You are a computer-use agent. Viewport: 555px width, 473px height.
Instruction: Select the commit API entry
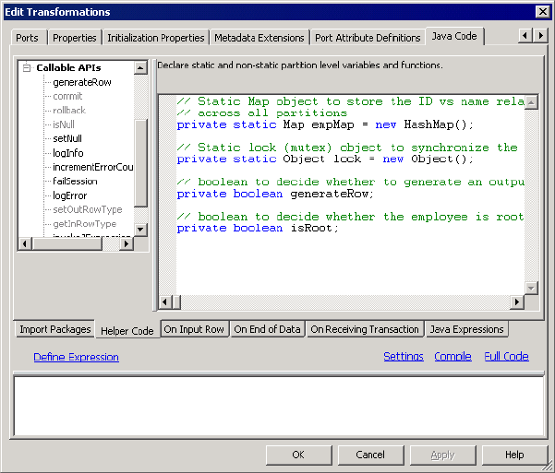click(x=67, y=96)
